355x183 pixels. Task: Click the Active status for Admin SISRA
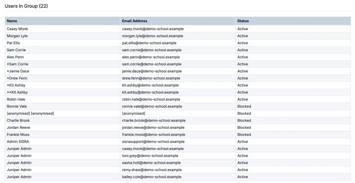coord(243,142)
